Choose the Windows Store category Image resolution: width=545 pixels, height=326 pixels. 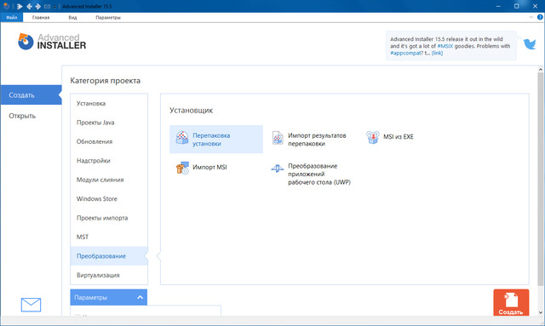point(109,199)
